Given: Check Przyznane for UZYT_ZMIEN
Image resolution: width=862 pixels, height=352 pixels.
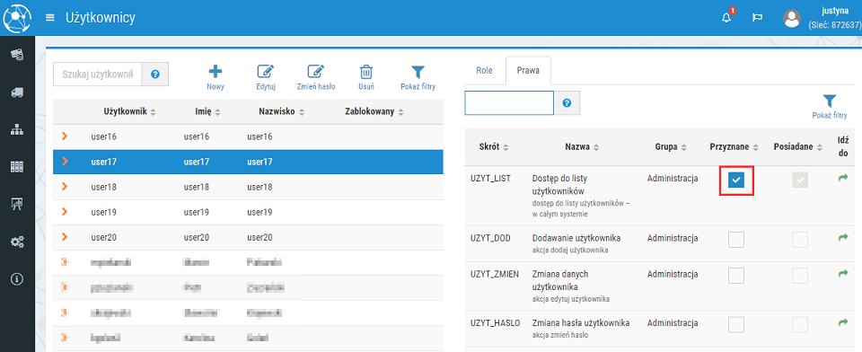Looking at the screenshot, I should click(736, 276).
